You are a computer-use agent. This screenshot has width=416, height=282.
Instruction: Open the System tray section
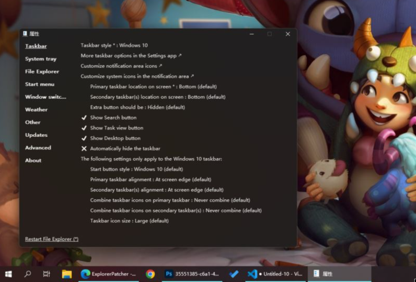point(41,59)
